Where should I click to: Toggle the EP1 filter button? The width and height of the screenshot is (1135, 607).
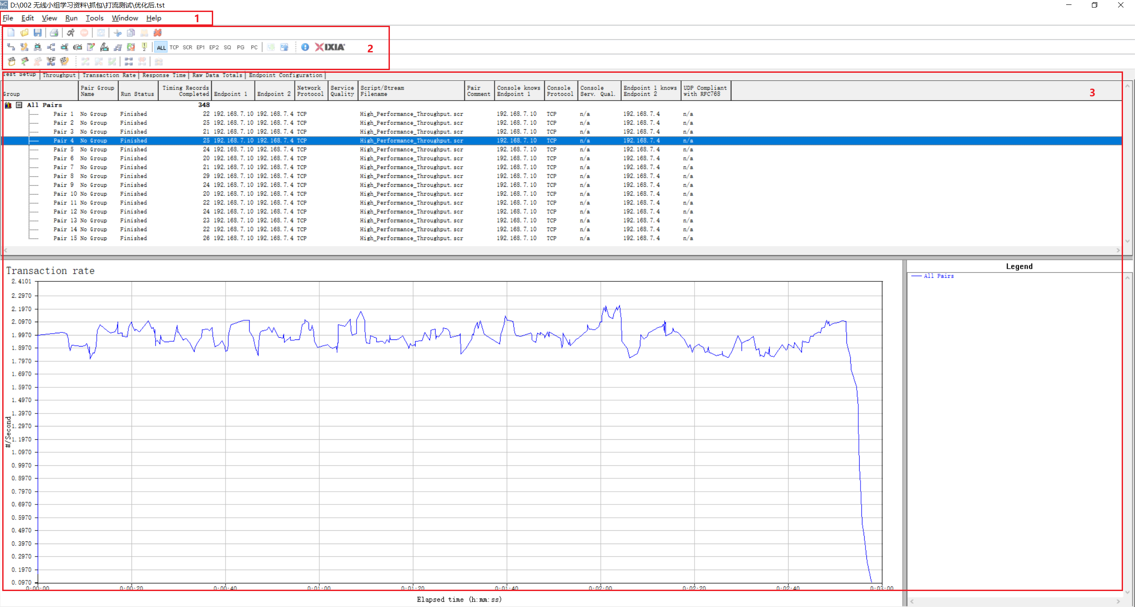(201, 47)
